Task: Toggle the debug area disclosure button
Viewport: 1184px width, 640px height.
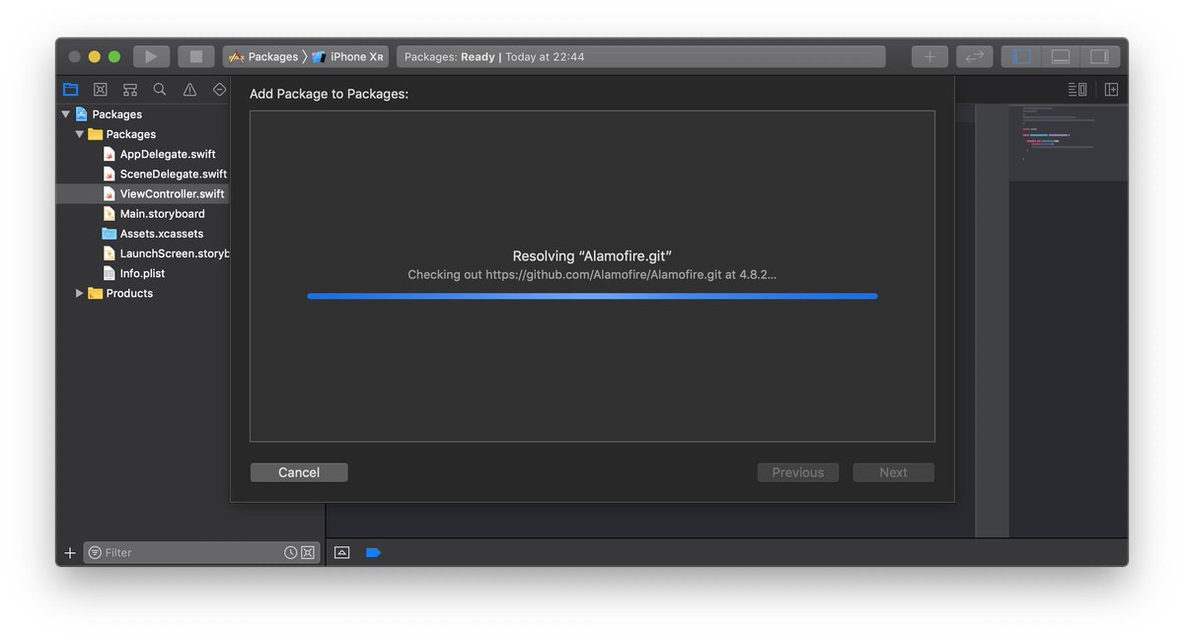Action: tap(341, 553)
